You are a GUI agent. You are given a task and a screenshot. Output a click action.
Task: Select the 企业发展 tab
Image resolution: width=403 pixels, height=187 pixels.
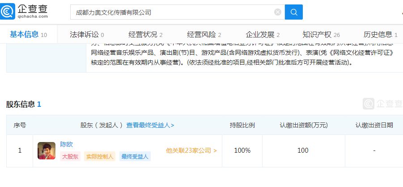(263, 34)
